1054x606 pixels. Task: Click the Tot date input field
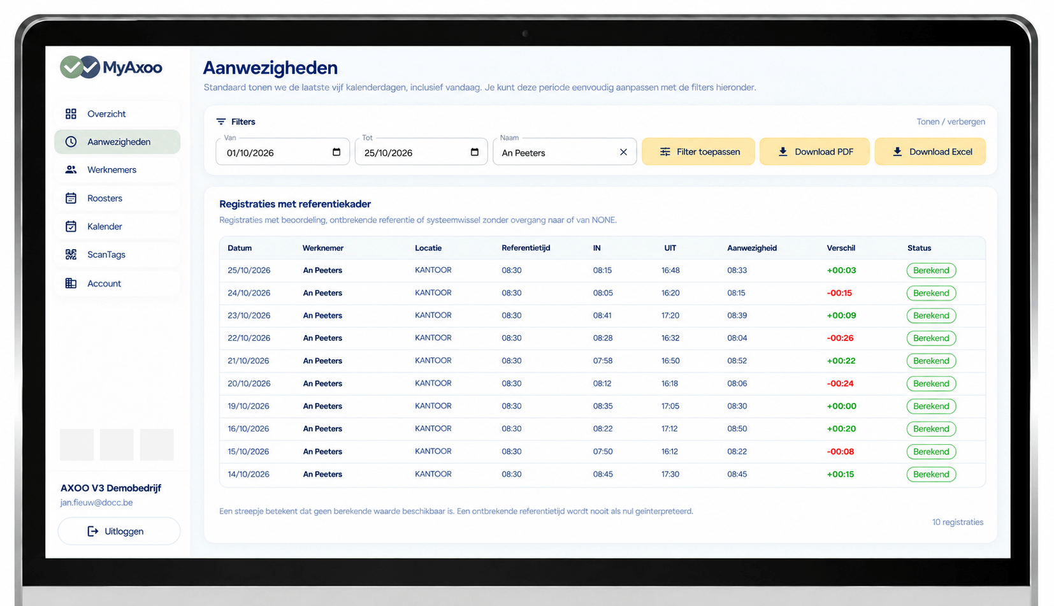pos(421,152)
